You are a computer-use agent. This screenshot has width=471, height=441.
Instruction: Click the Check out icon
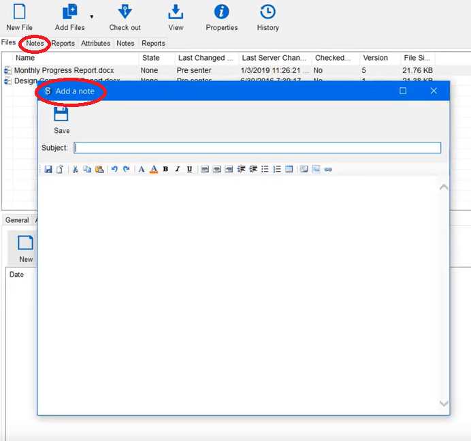[x=125, y=12]
